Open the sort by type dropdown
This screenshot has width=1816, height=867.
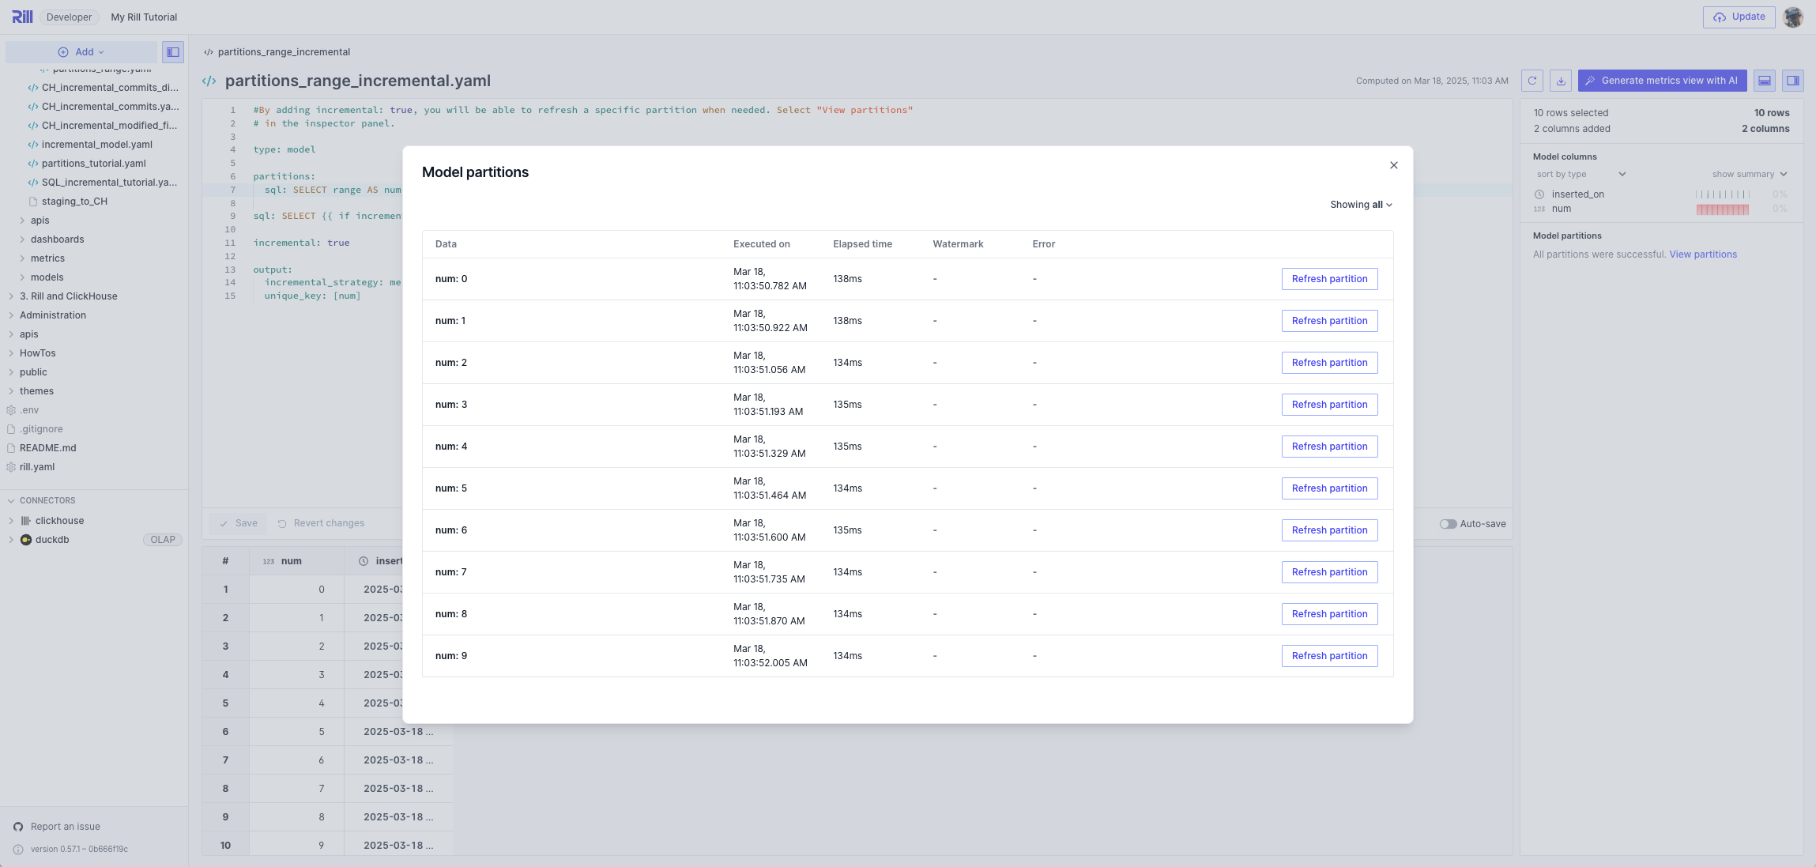(1579, 174)
